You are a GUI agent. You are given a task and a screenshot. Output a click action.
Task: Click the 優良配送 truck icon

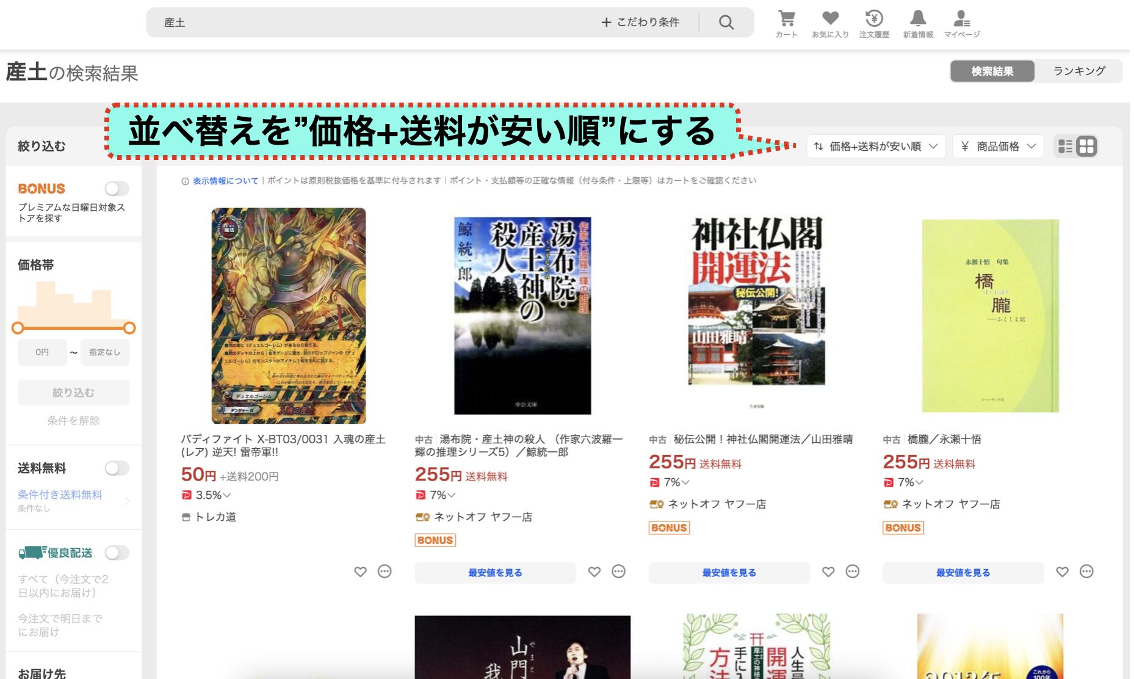click(32, 553)
